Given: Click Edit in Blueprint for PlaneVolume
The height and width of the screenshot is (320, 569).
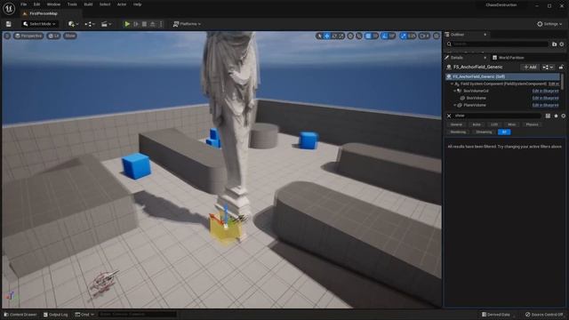Looking at the screenshot, I should pyautogui.click(x=545, y=105).
